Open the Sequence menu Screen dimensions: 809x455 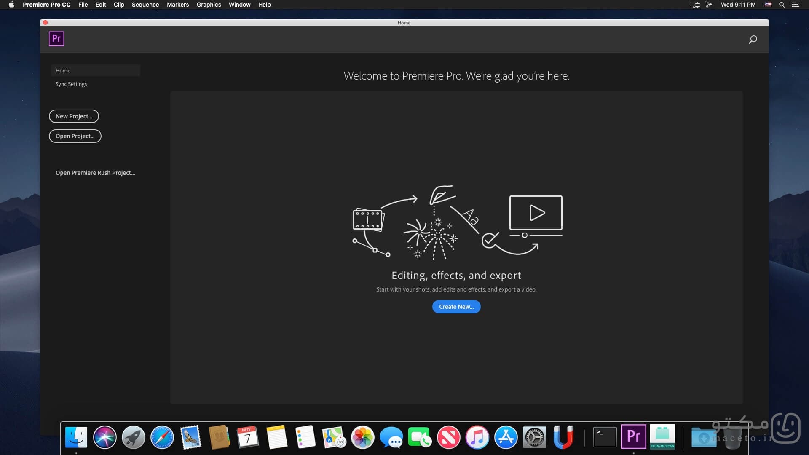pos(145,5)
